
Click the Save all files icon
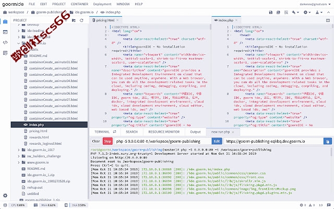pyautogui.click(x=278, y=13)
